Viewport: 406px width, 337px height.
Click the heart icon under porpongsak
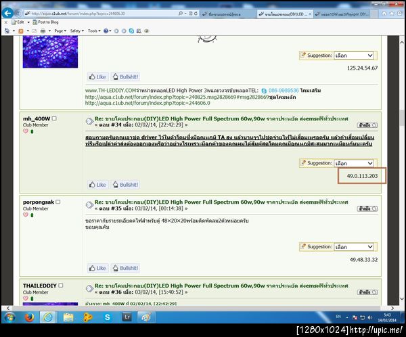26,215
